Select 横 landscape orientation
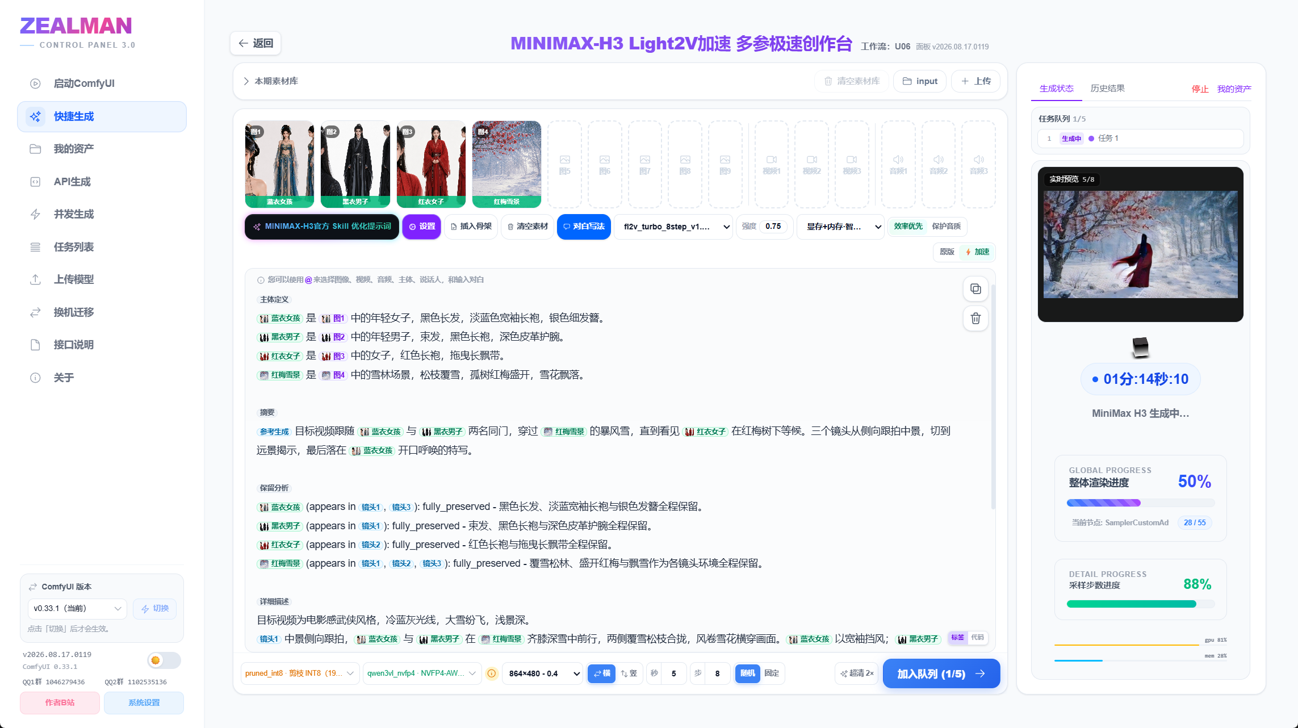Screen dimensions: 1298x728 click(601, 673)
